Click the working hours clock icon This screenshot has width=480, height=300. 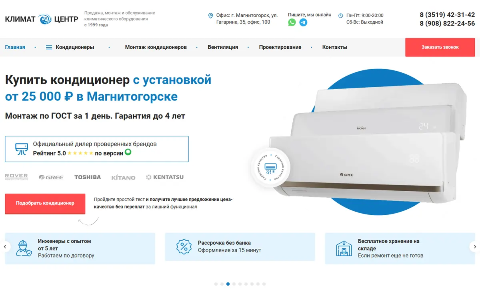[x=341, y=16]
